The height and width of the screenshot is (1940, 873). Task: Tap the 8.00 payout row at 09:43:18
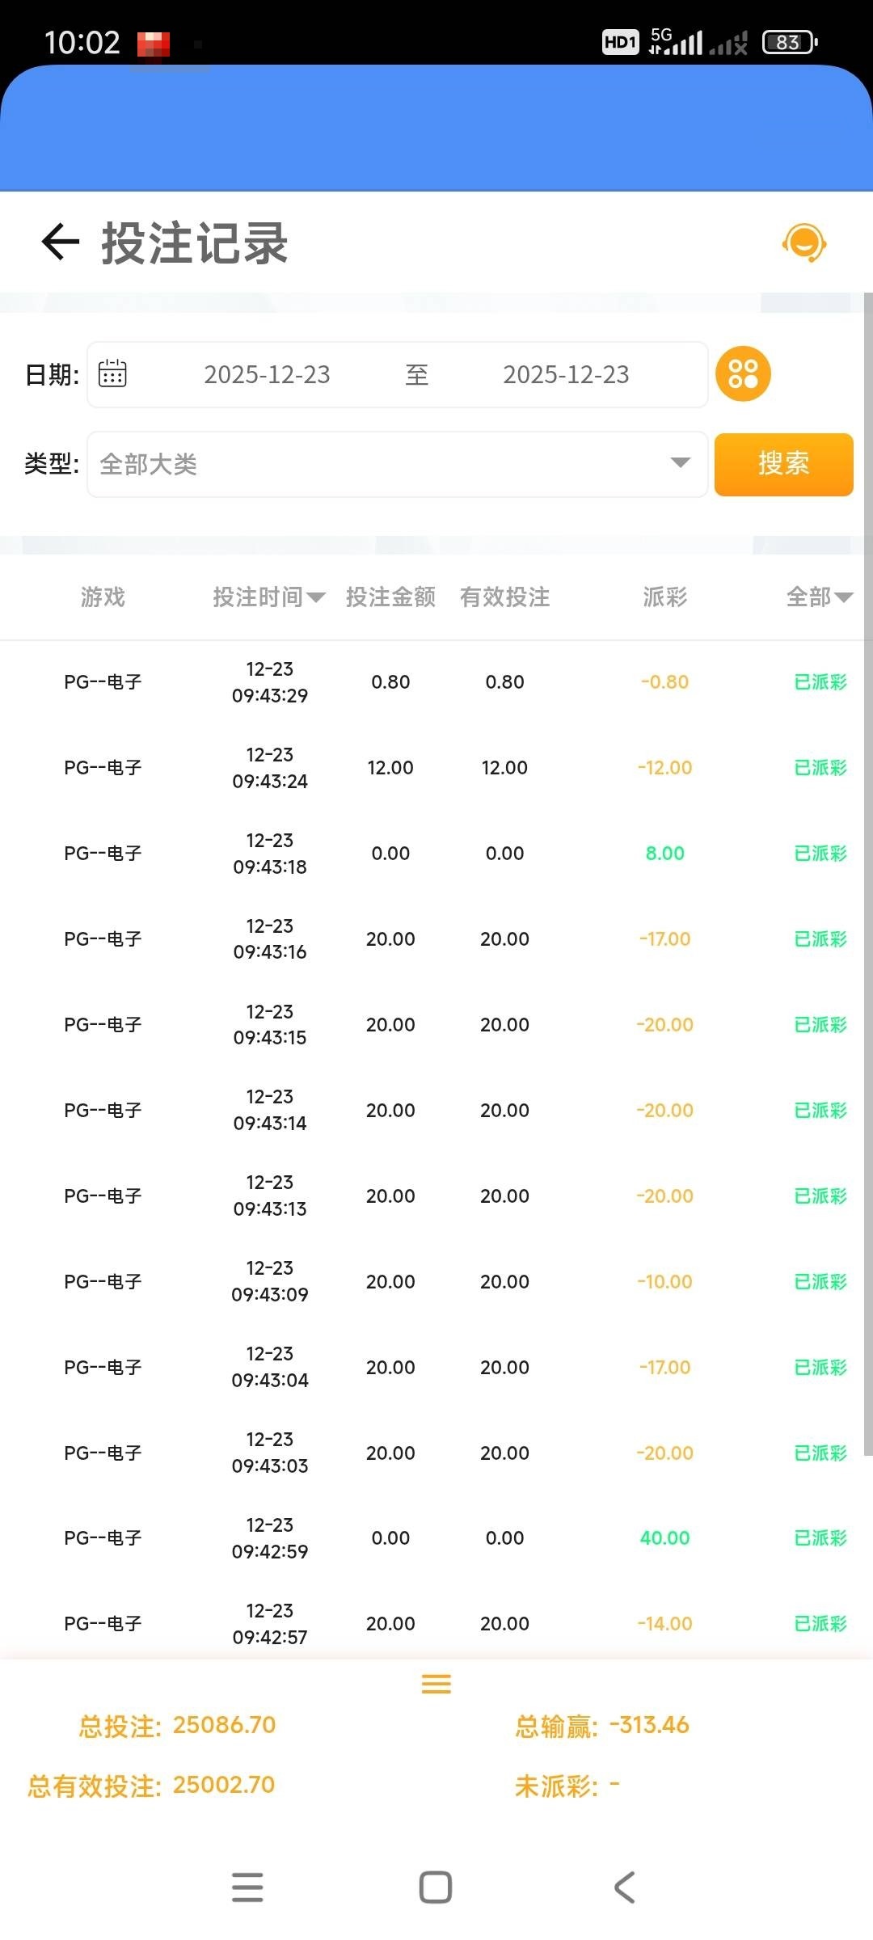click(x=664, y=854)
